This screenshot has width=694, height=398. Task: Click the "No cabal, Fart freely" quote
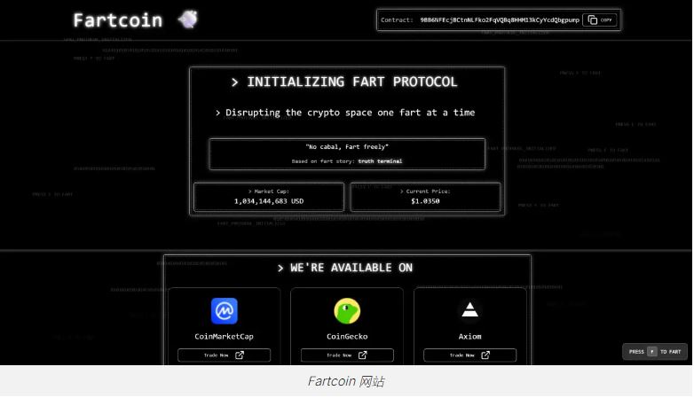(347, 147)
